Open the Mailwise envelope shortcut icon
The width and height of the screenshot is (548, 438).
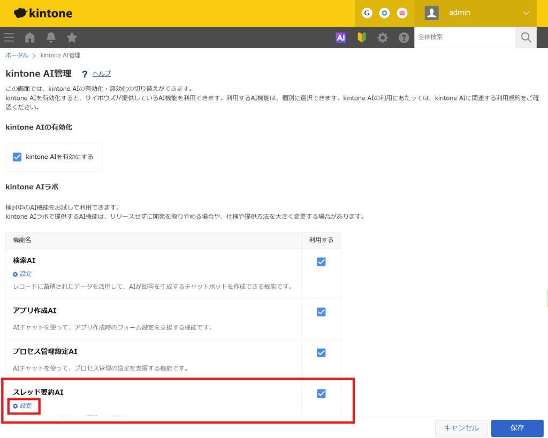[402, 13]
